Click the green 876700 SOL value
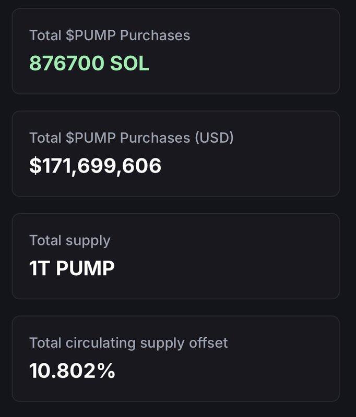This screenshot has width=356, height=417. coord(89,64)
